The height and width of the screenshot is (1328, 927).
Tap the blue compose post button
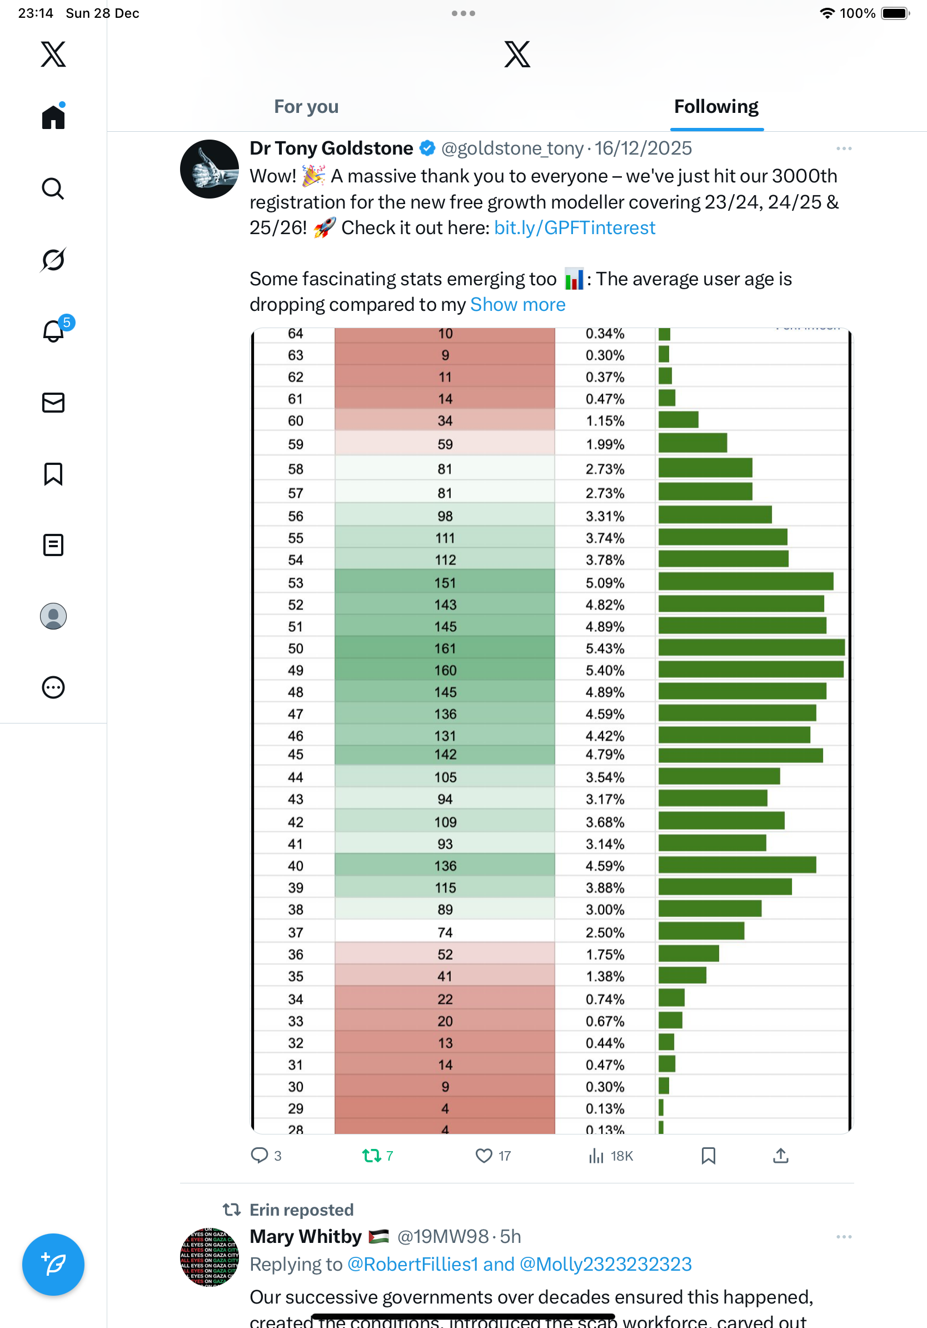[53, 1265]
